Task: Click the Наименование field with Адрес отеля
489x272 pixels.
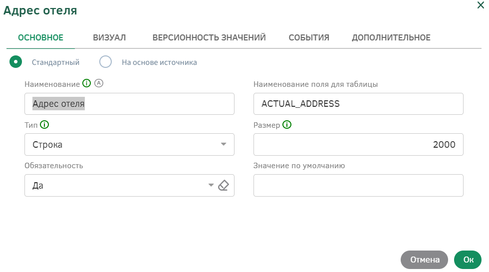Action: pos(129,104)
